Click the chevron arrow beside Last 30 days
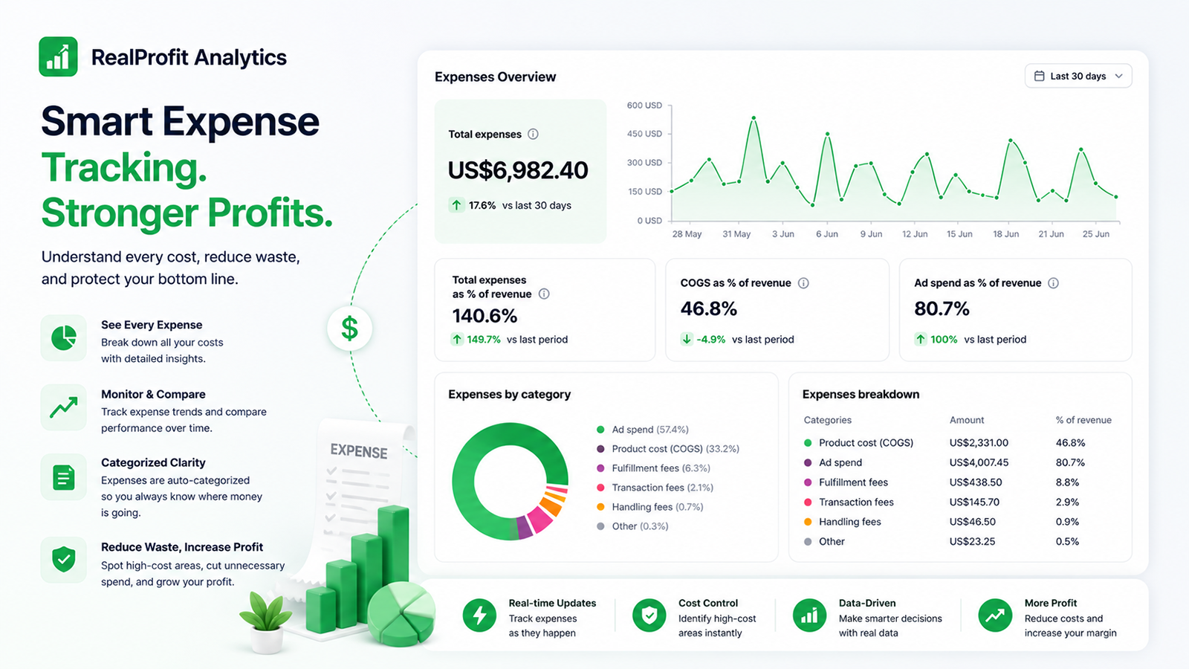 1118,76
